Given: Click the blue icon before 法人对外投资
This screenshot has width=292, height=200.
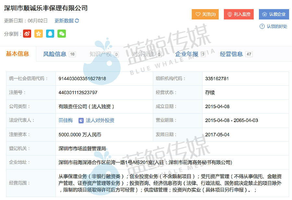Looking at the screenshot, I should point(81,120).
